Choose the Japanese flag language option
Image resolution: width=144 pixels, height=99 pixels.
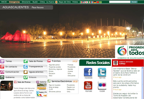[86, 2]
